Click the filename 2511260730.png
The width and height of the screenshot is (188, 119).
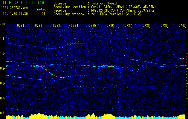coord(15,8)
